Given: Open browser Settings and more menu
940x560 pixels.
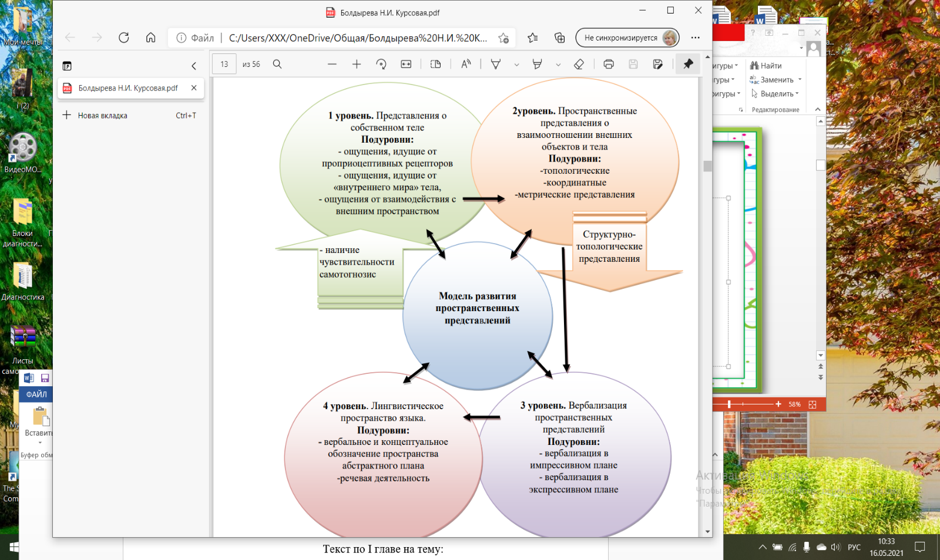Looking at the screenshot, I should 696,38.
